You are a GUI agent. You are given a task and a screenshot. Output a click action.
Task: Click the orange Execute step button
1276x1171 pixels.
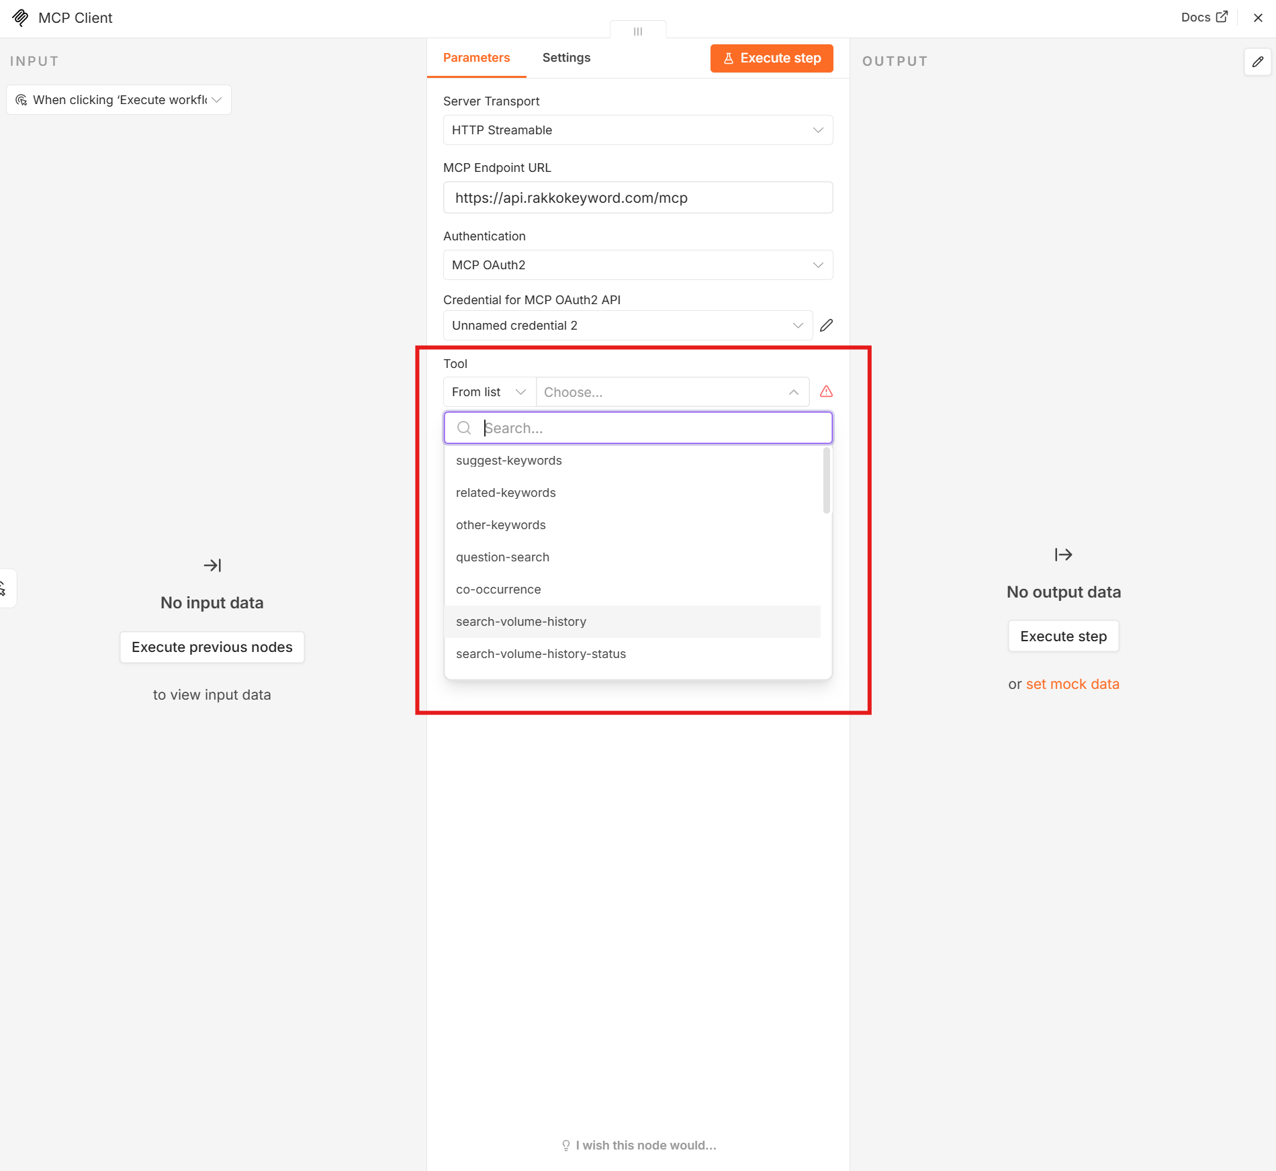(772, 58)
